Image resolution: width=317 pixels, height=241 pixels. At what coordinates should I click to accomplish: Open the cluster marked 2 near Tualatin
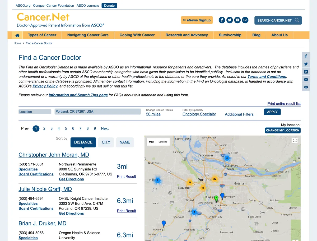(x=194, y=212)
